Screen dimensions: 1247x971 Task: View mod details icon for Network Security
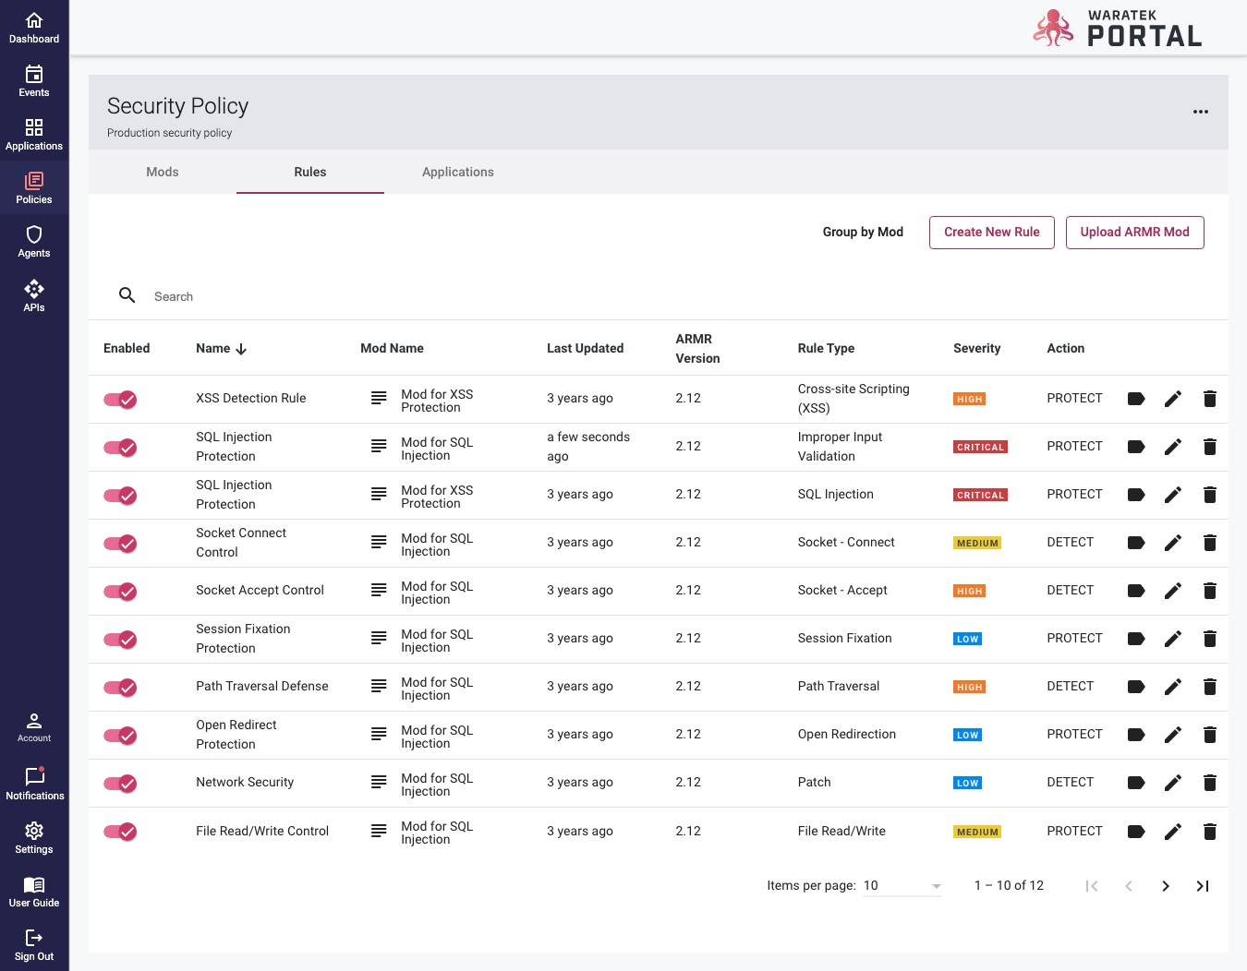click(379, 783)
